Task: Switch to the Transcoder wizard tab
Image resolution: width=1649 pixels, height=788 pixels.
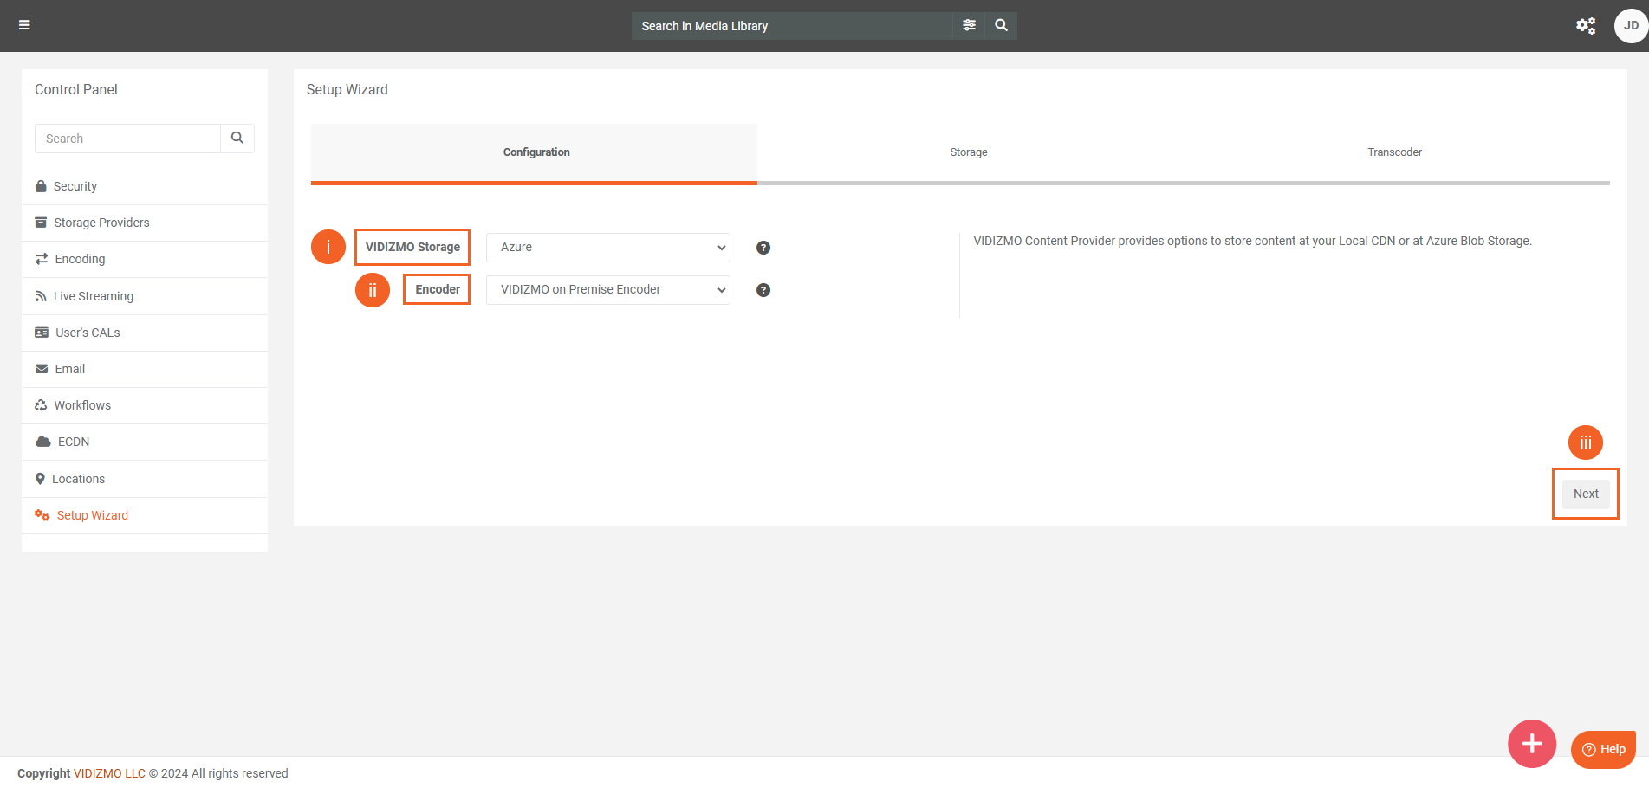Action: [x=1393, y=152]
